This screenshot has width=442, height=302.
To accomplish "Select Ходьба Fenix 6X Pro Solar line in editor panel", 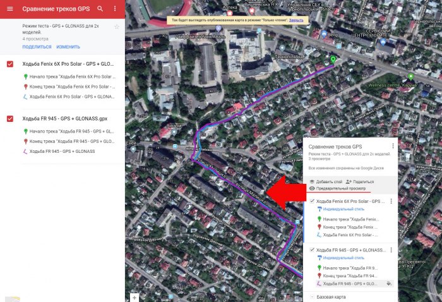I will click(347, 234).
